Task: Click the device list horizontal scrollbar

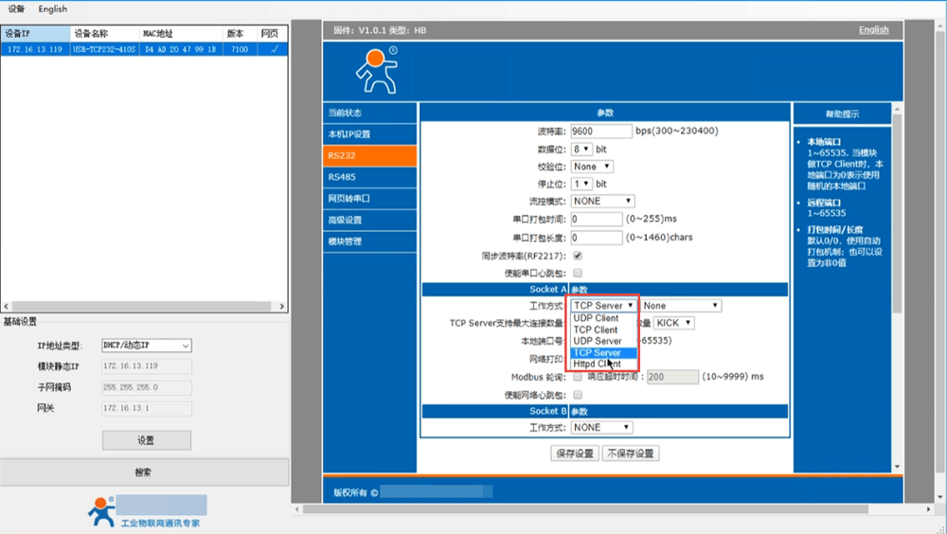Action: (x=142, y=306)
